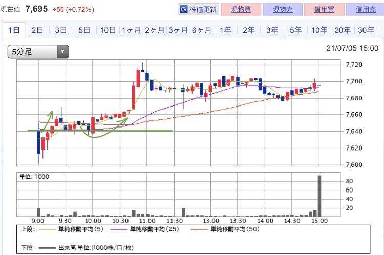Click the tall 15:00 volume bar
Screen dimensions: 384x255
coord(319,196)
